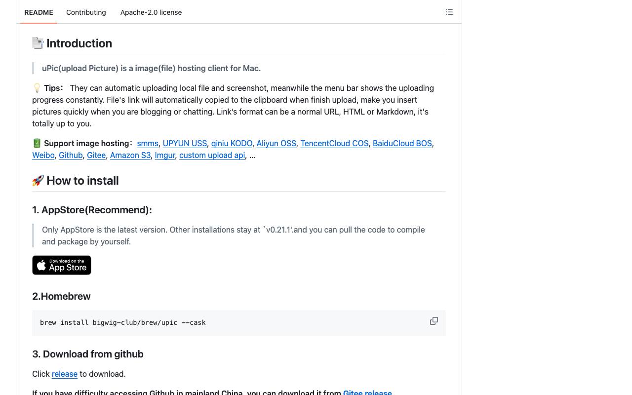Open the Gitee hosting link

click(x=96, y=155)
